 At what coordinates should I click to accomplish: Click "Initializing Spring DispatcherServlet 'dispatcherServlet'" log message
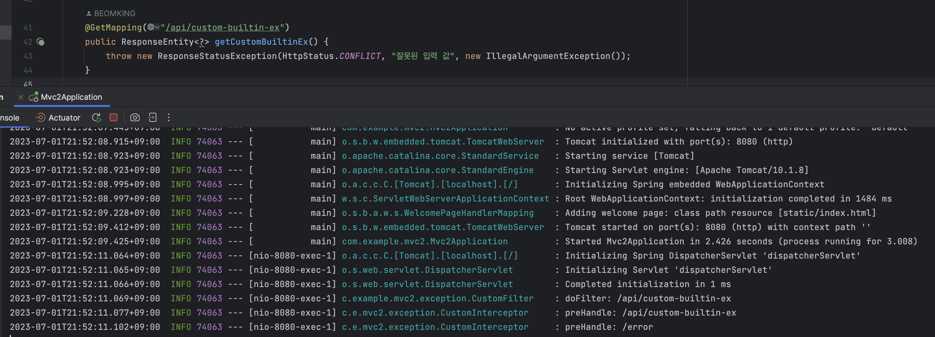click(x=712, y=256)
